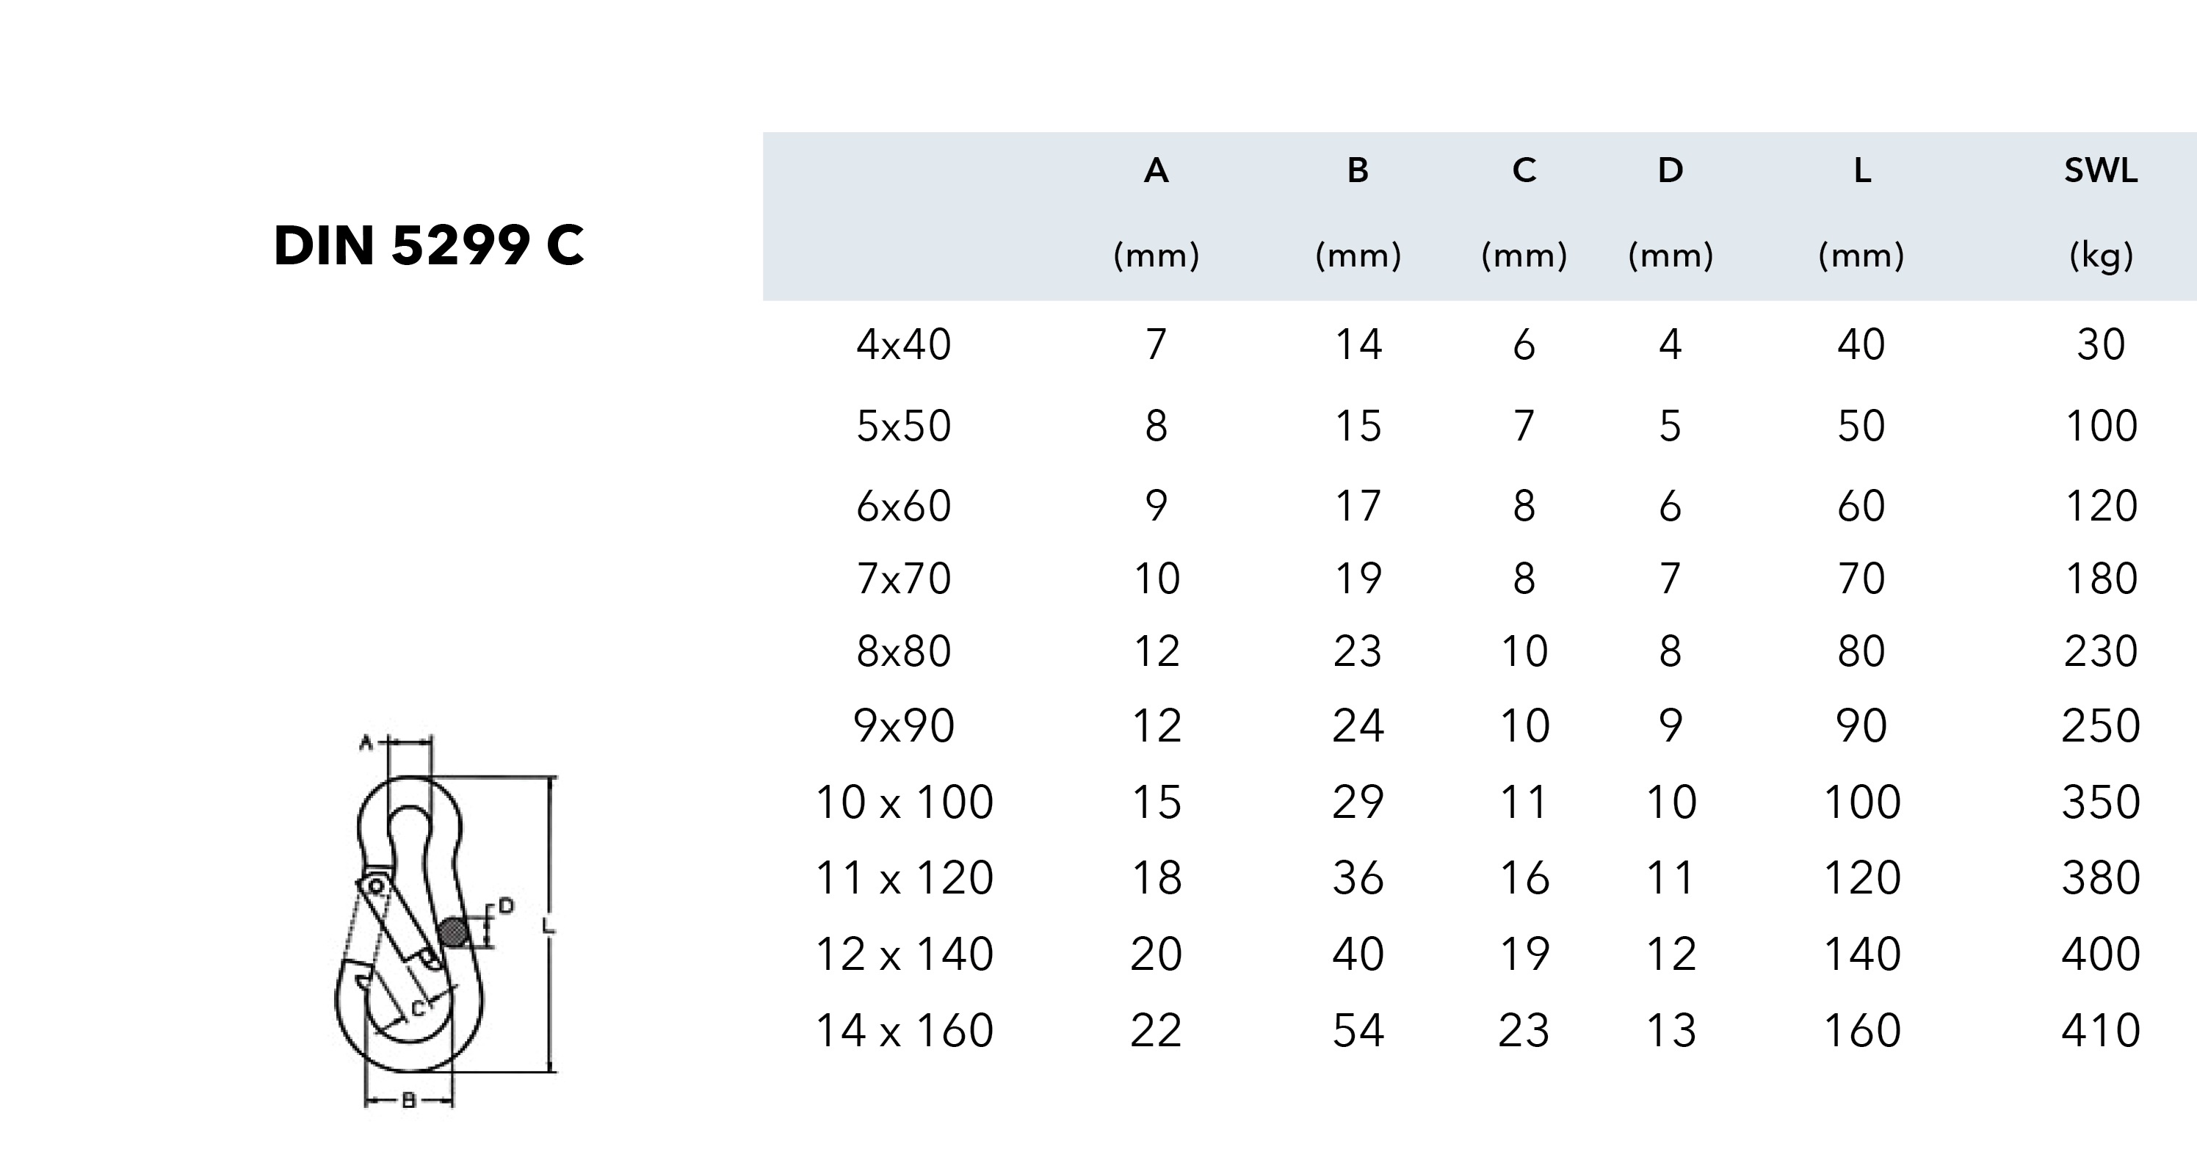Click the 7x70 row label
This screenshot has height=1163, width=2197.
(904, 579)
